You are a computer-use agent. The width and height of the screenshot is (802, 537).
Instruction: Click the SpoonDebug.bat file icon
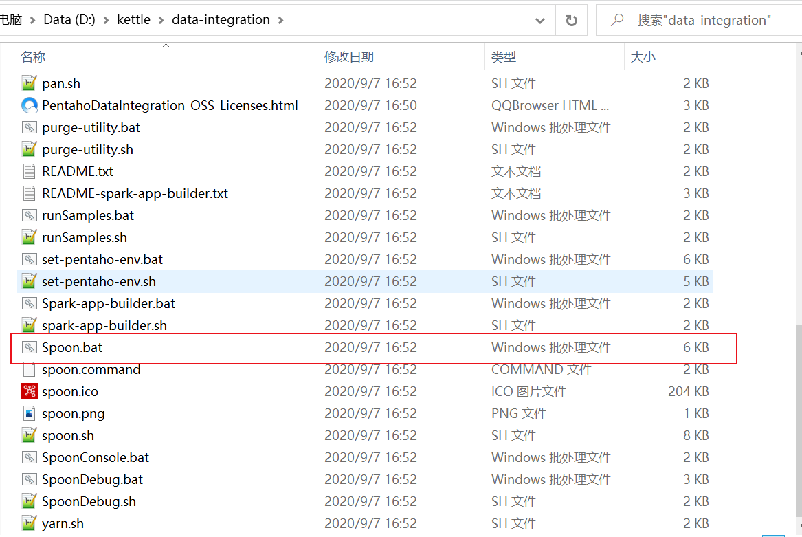click(x=29, y=479)
